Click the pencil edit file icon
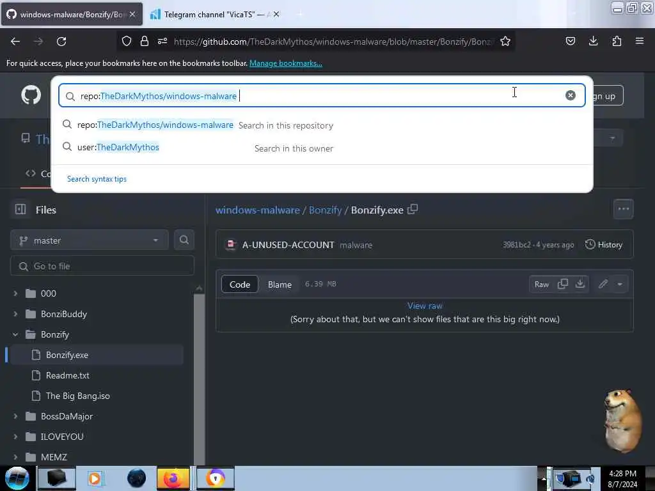 pyautogui.click(x=603, y=284)
